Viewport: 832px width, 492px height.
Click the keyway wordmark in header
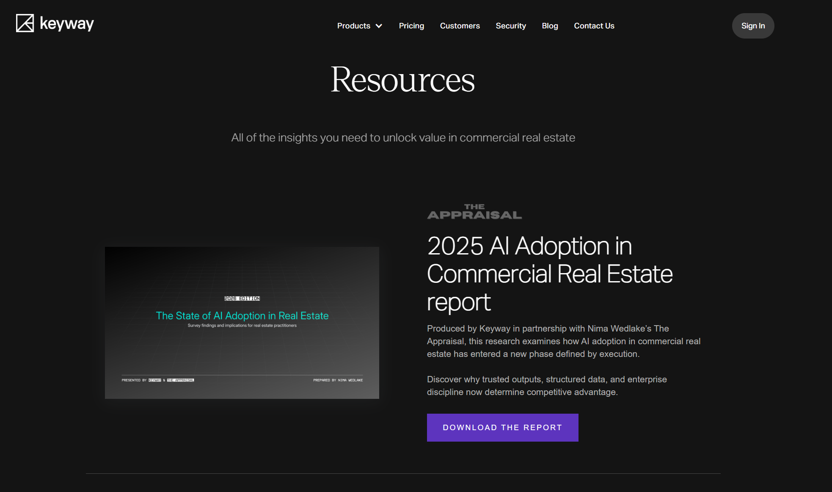[x=67, y=24]
